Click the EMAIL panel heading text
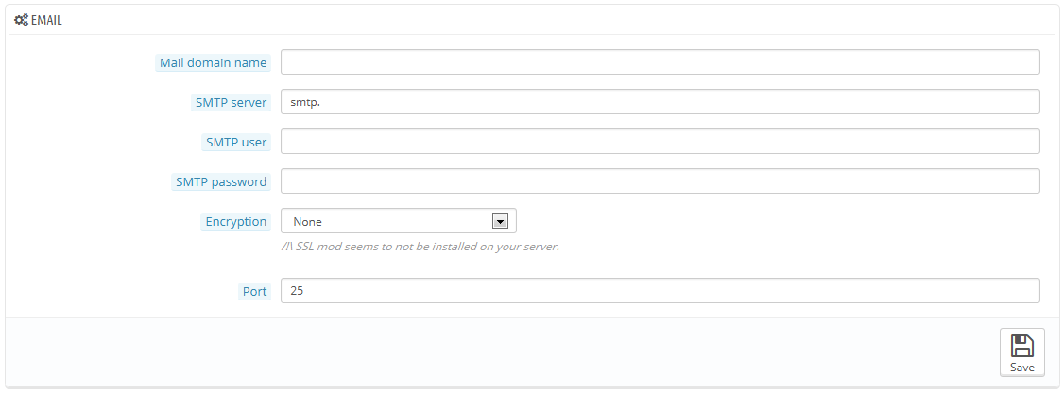The width and height of the screenshot is (1064, 394). click(x=46, y=19)
